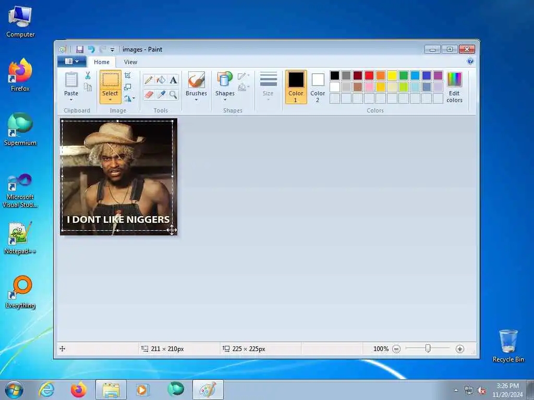Open the Rotate or flip dropdown
Viewport: 534px width, 400px height.
tap(129, 98)
